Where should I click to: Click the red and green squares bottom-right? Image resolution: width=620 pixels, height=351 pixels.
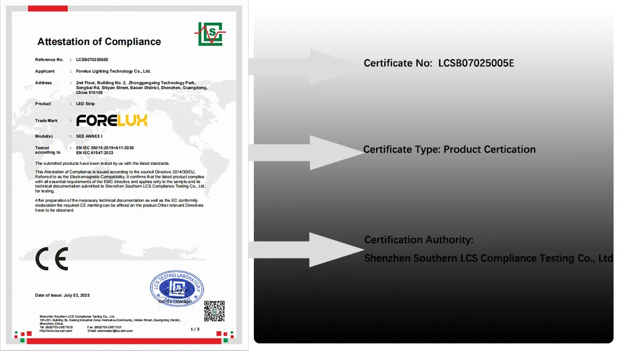click(224, 336)
